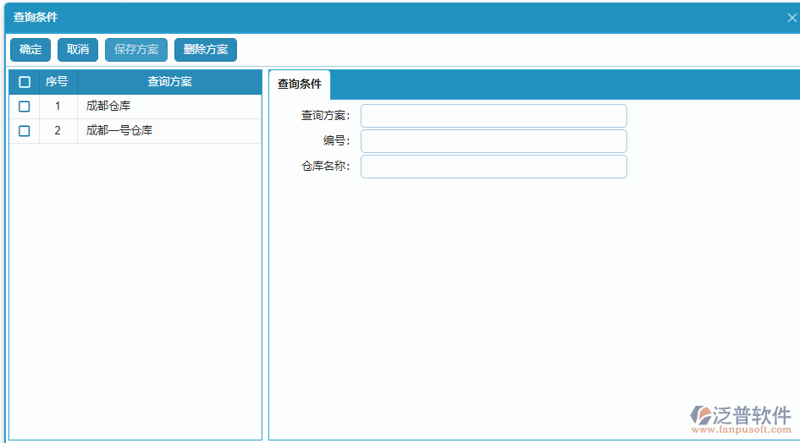The width and height of the screenshot is (800, 443).
Task: Check the box for 成都仓库 row
Action: click(25, 107)
